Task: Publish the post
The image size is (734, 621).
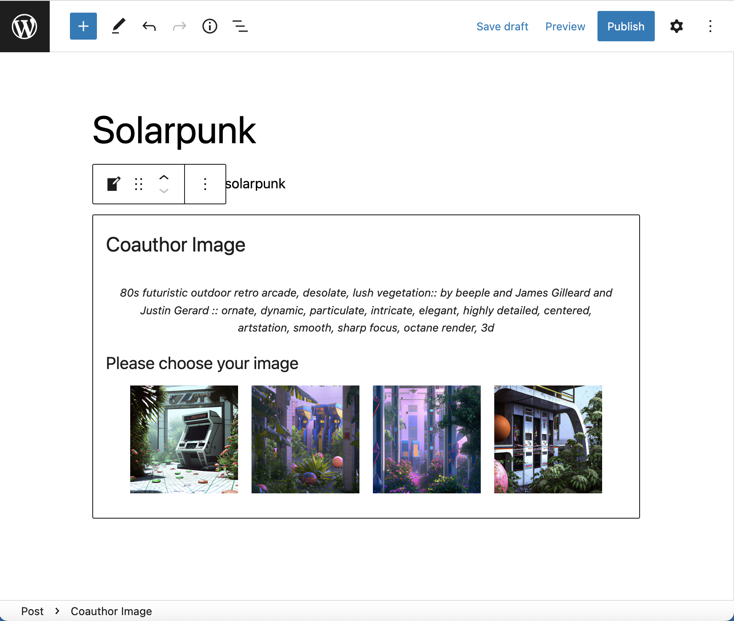Action: click(626, 26)
